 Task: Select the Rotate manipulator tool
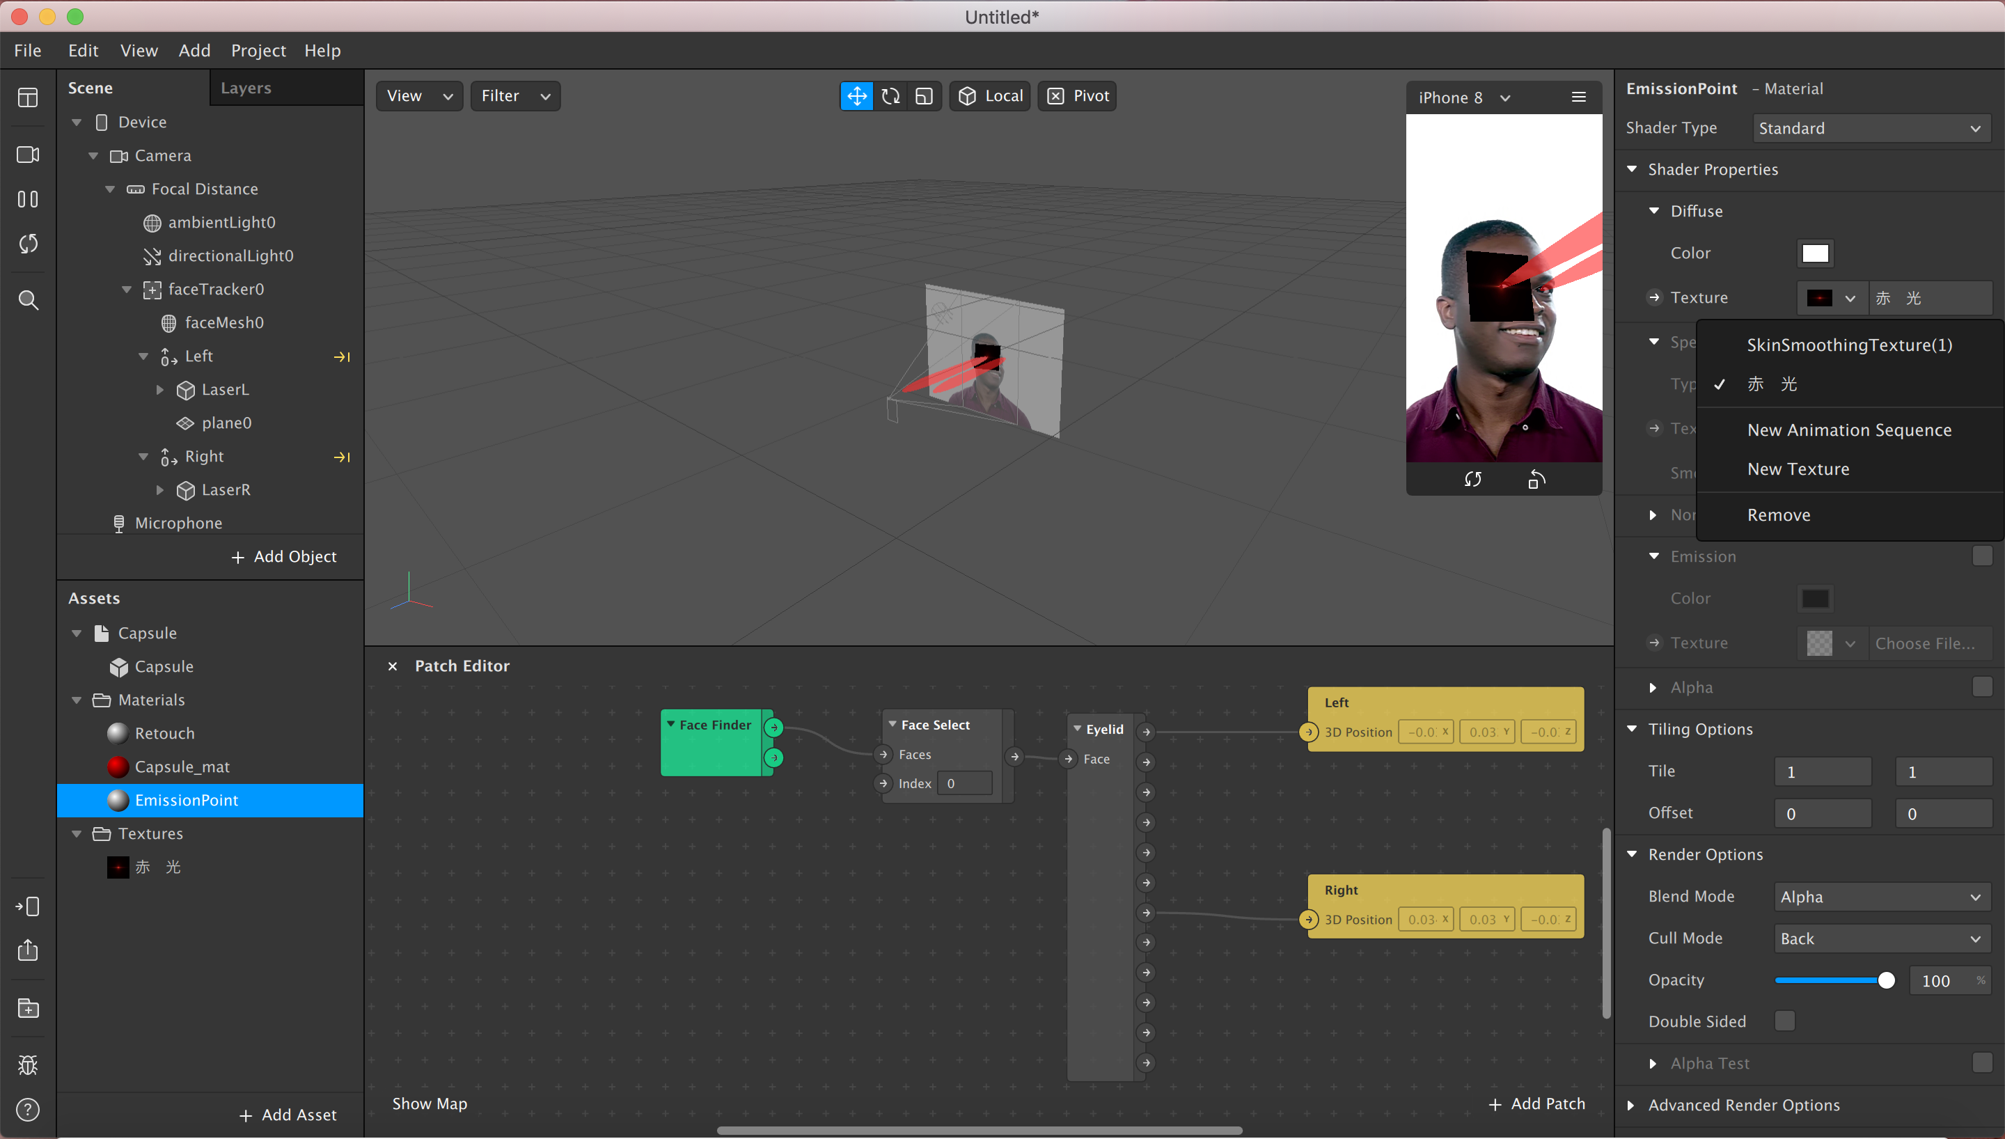tap(890, 96)
